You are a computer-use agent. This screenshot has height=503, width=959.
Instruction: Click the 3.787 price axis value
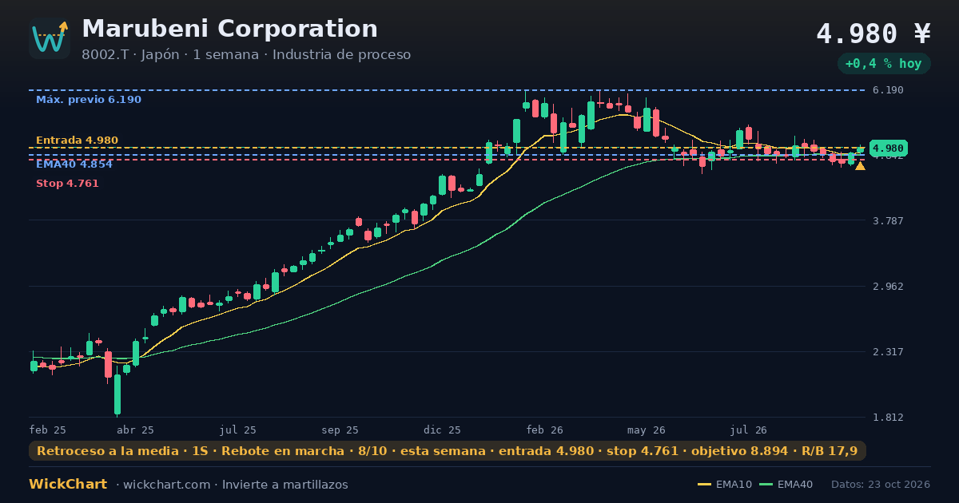tap(888, 220)
